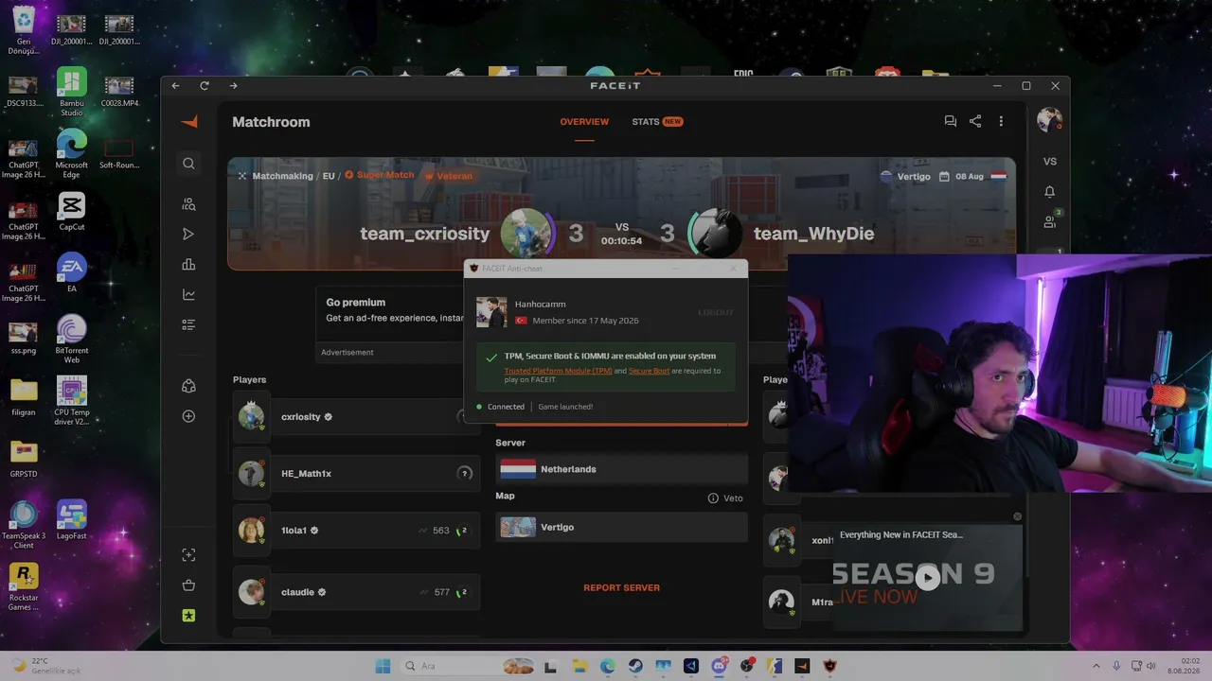Open the profile avatar in top corner
Screen dimensions: 1212x681
click(1049, 120)
